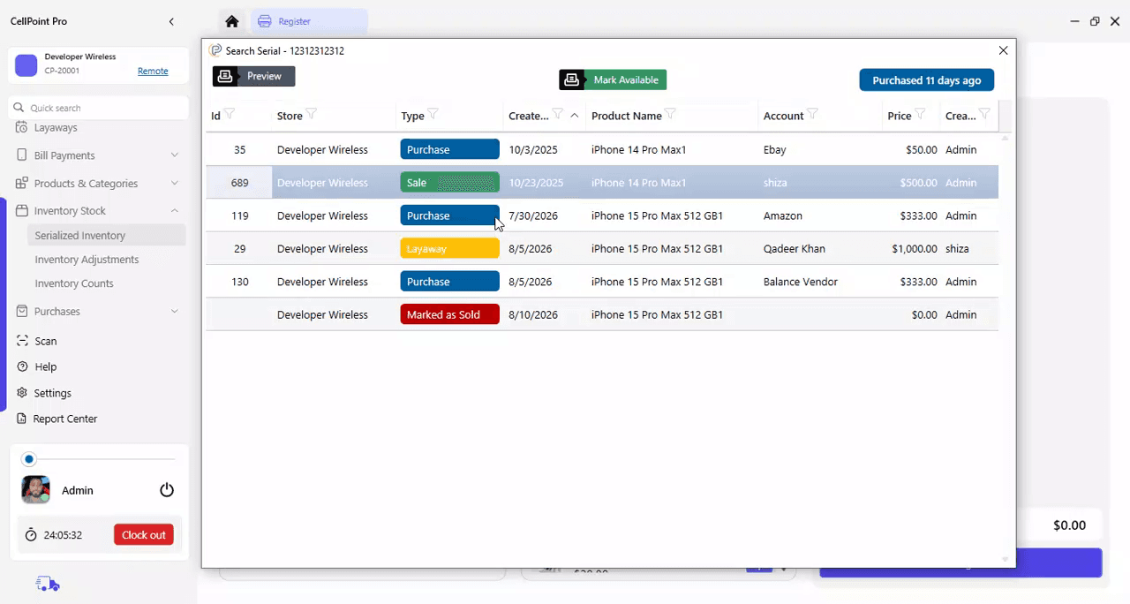Click the Home icon in top bar
The width and height of the screenshot is (1130, 604).
pos(231,21)
